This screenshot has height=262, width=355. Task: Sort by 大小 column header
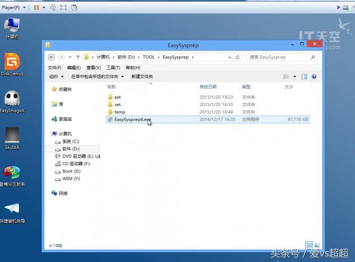tap(289, 87)
